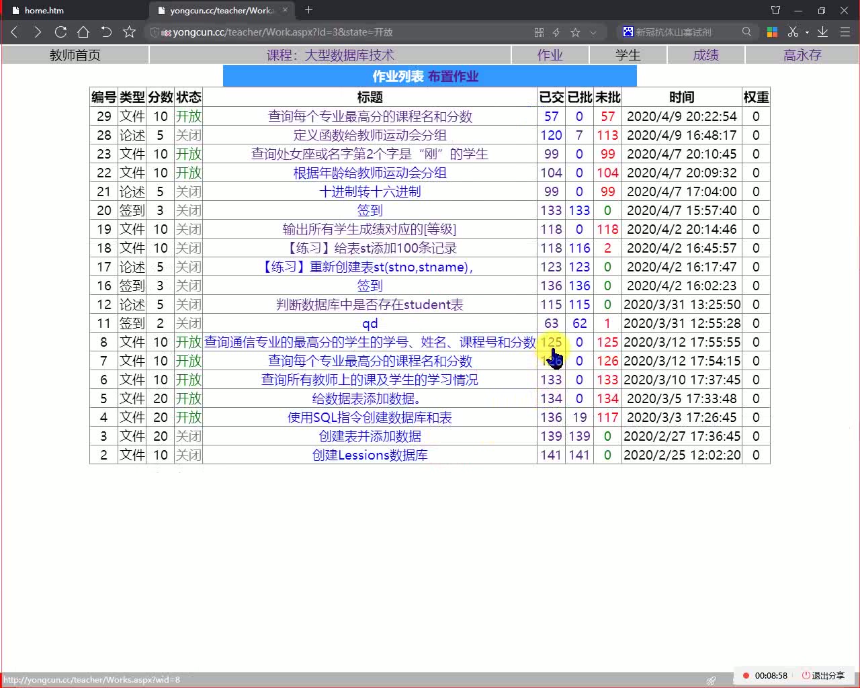
Task: Click ungraded count 117 in row 4
Action: (x=607, y=417)
